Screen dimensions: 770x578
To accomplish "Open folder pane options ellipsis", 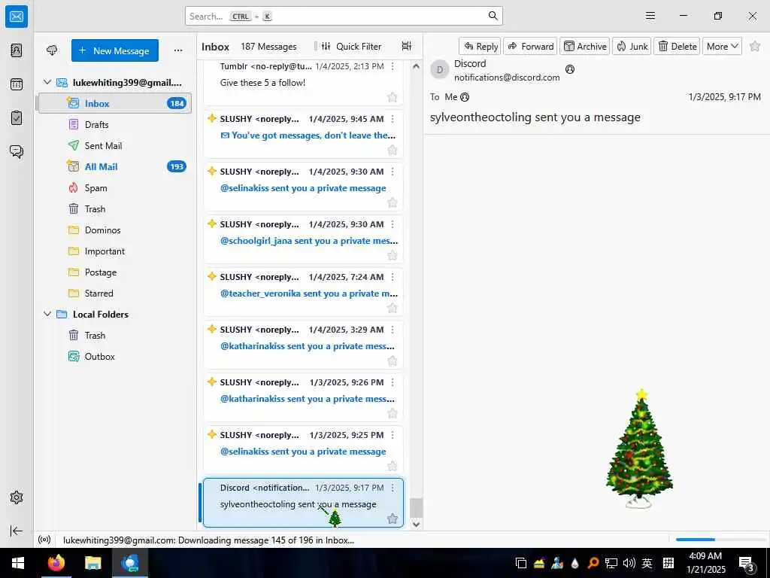I will pos(177,50).
